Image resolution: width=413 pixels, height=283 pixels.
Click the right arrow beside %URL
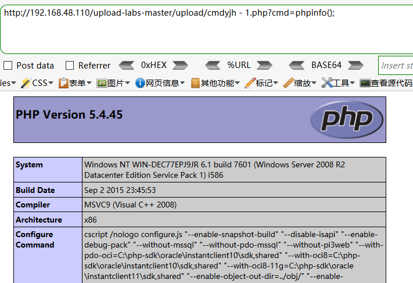[264, 65]
